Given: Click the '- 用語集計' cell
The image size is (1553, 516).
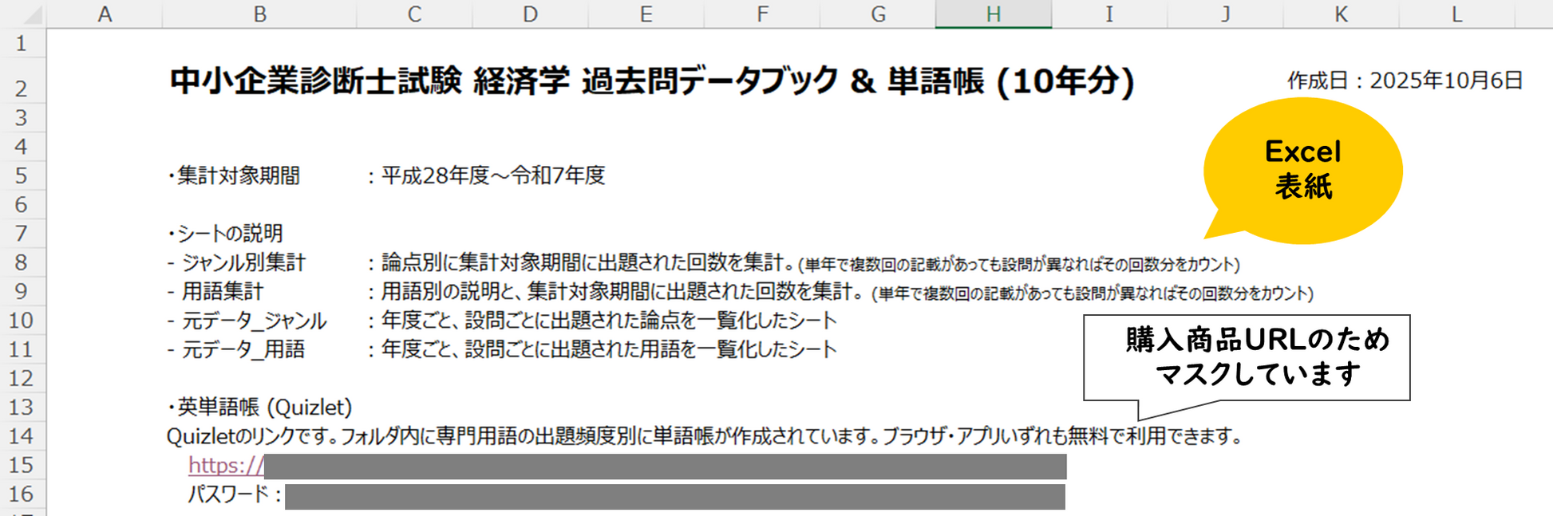Looking at the screenshot, I should click(215, 292).
